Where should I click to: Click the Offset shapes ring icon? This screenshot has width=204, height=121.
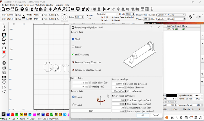tap(4, 63)
